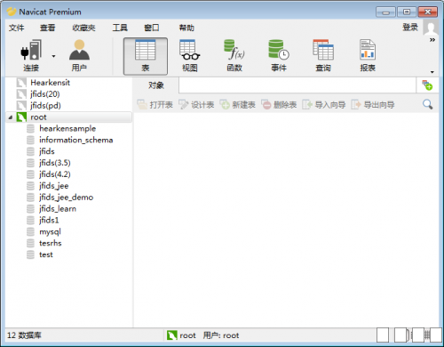
Task: Select the jfids_jee_demo database
Action: [66, 198]
